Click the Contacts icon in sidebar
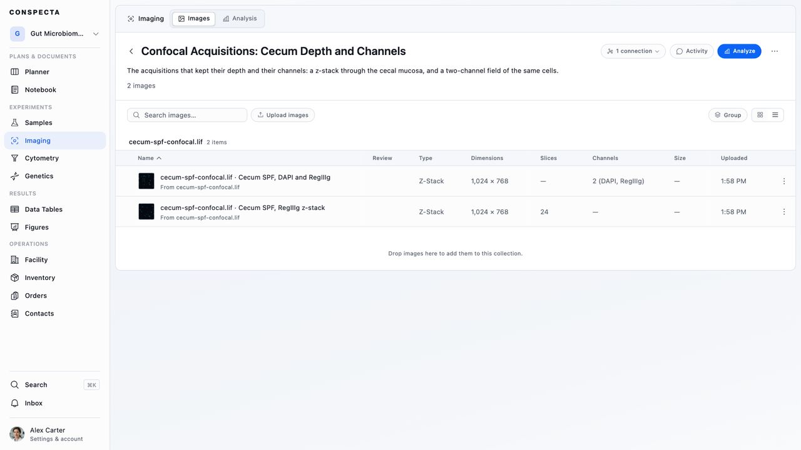This screenshot has height=450, width=801. 15,314
